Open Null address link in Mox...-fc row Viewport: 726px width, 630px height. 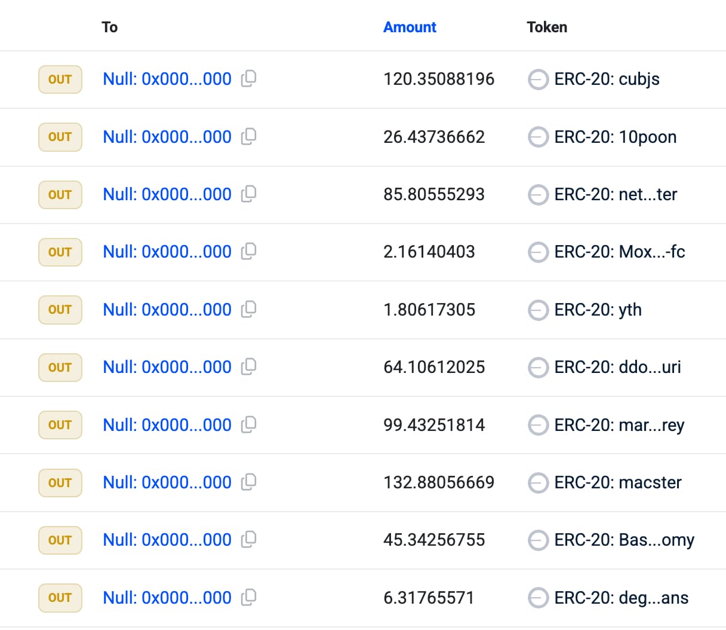pyautogui.click(x=167, y=252)
